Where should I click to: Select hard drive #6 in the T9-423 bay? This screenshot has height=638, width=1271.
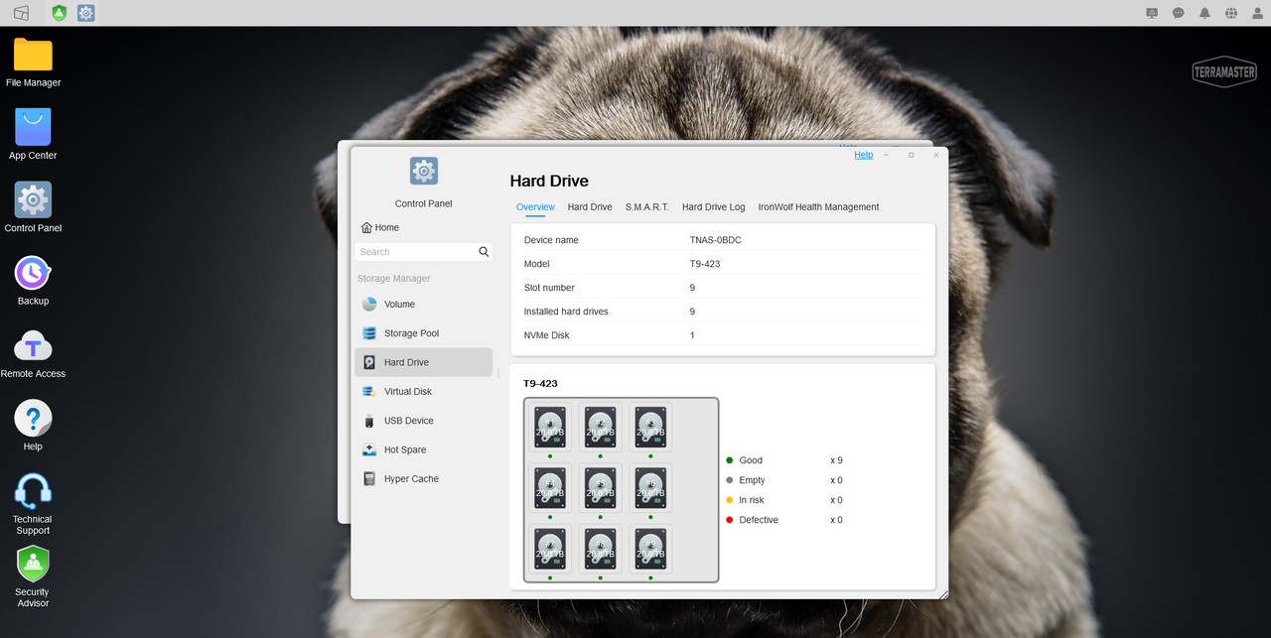(651, 487)
